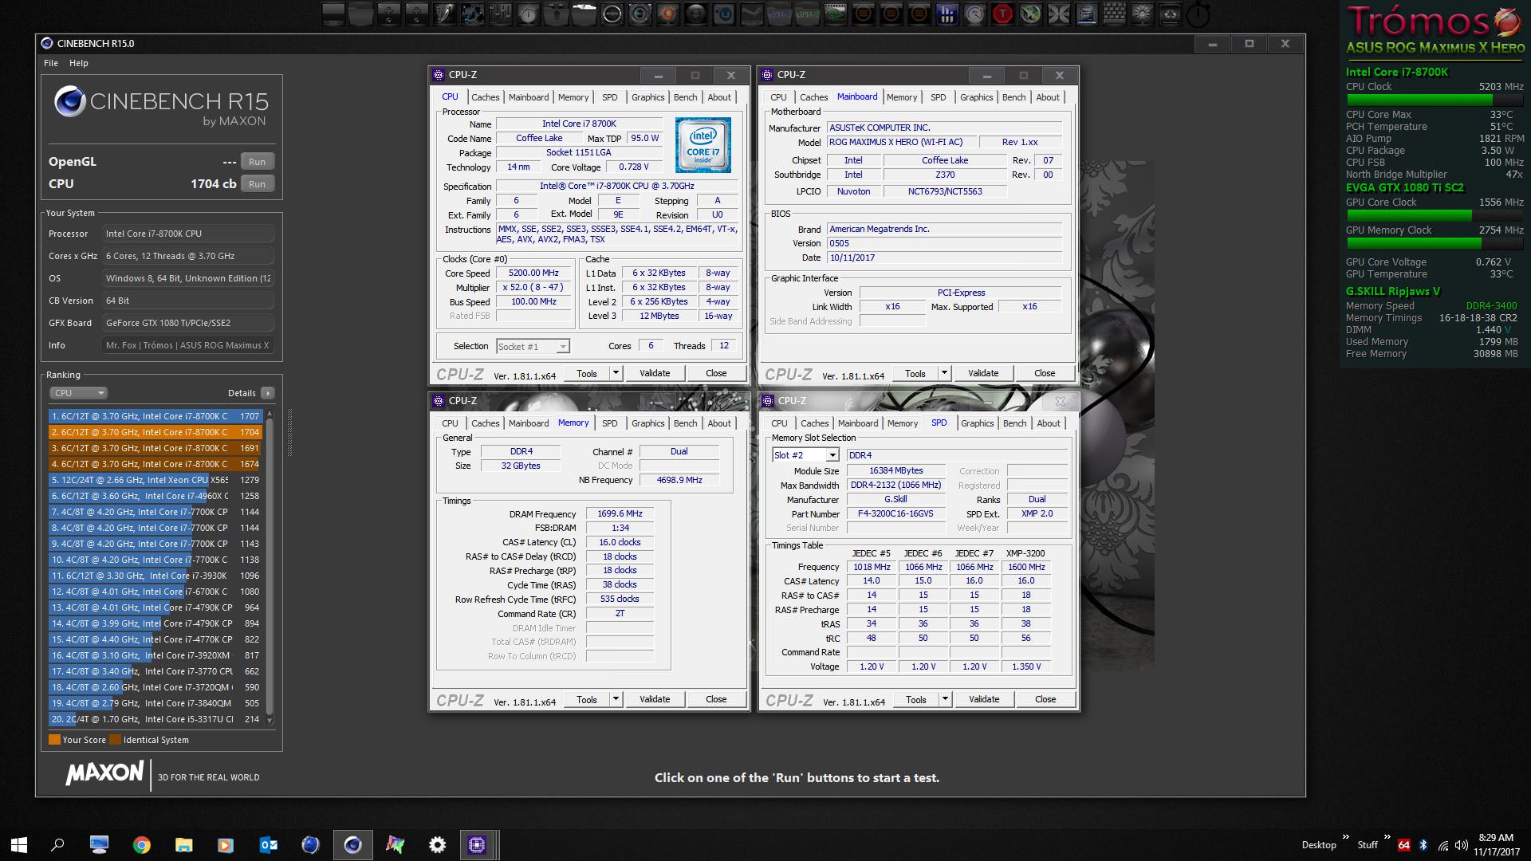This screenshot has width=1531, height=861.
Task: Click the ranking list scroll down arrow
Action: [270, 720]
